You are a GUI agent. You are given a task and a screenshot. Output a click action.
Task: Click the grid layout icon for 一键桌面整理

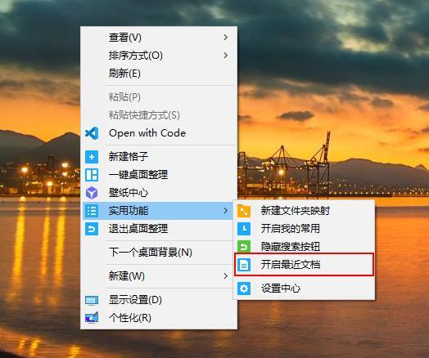point(92,175)
